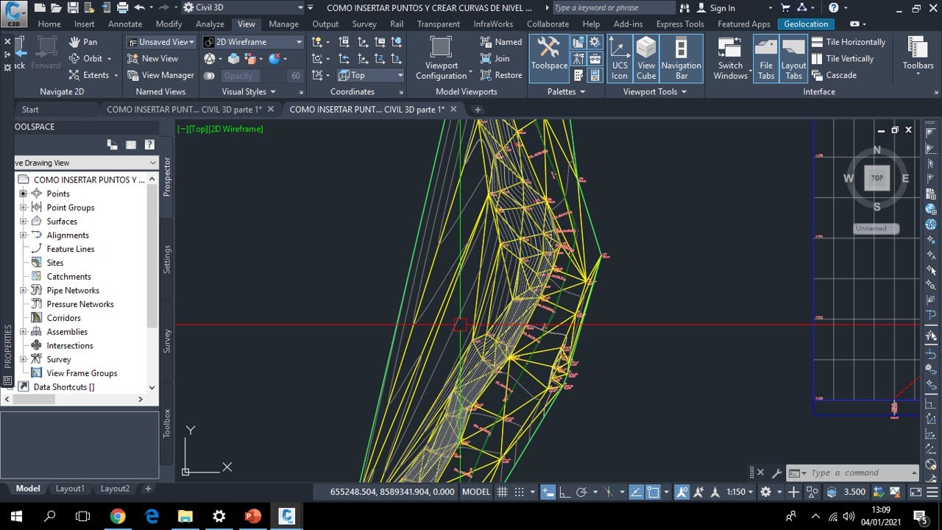The image size is (942, 530).
Task: Click the Clean Screen icon
Action: pyautogui.click(x=916, y=492)
